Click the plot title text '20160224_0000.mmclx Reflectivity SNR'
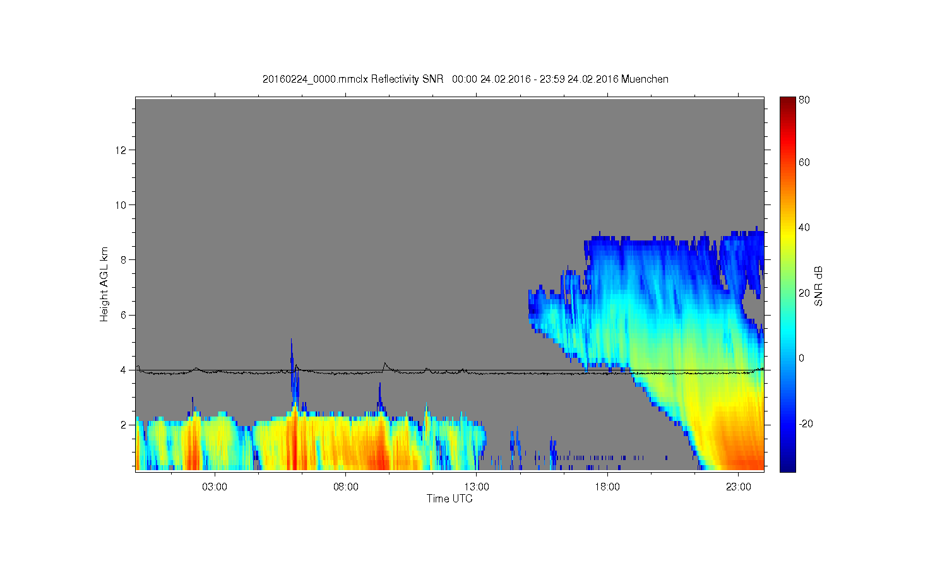The height and width of the screenshot is (568, 947). tap(354, 80)
